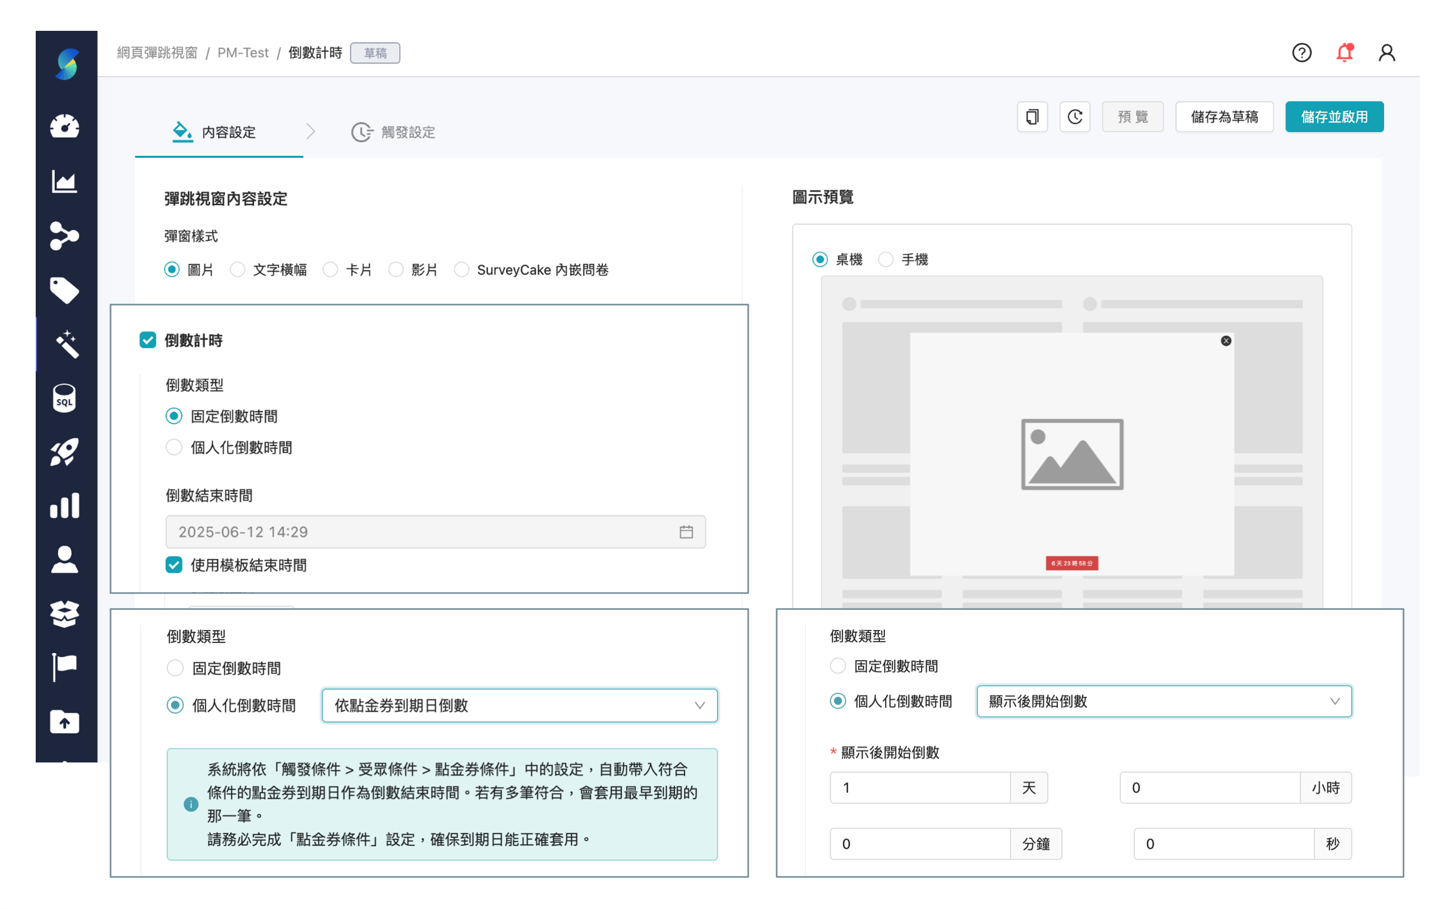Viewport: 1454px width, 909px height.
Task: Enable the 倒數計時 checkbox
Action: pyautogui.click(x=148, y=340)
